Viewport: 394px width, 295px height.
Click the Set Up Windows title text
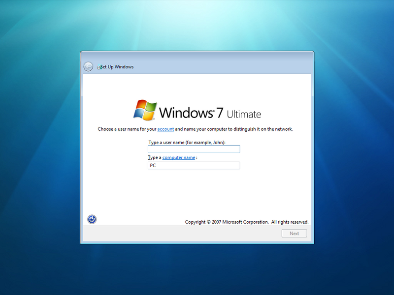pos(117,67)
